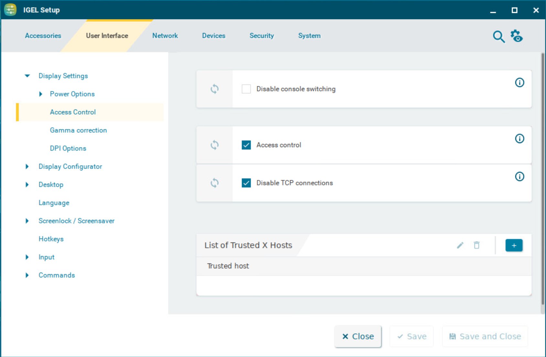Click the trash delete icon for trusted hosts
This screenshot has width=546, height=357.
pyautogui.click(x=476, y=245)
